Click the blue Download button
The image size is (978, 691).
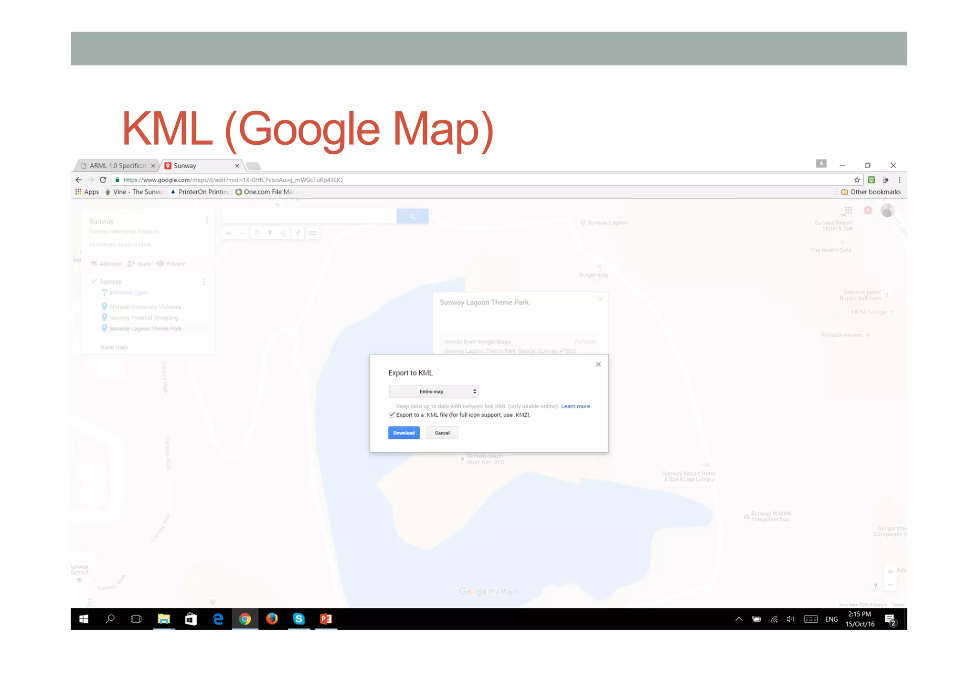pos(404,433)
